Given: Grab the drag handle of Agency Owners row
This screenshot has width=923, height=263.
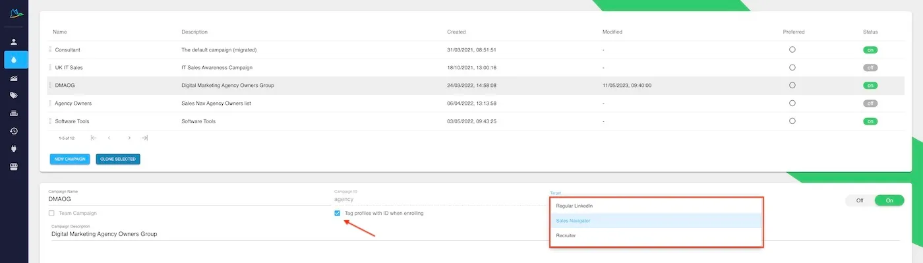Looking at the screenshot, I should pyautogui.click(x=50, y=103).
